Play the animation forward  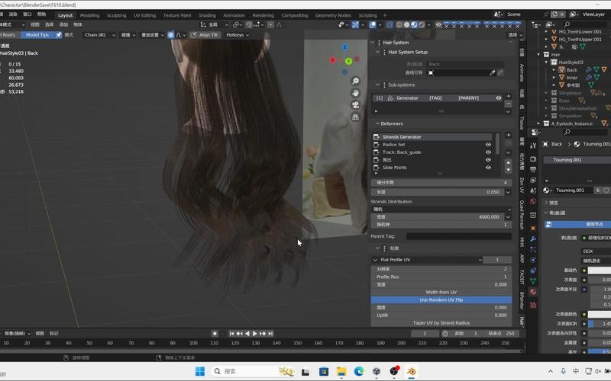255,334
